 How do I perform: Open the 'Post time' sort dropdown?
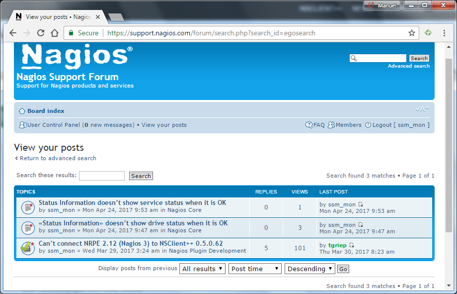tap(255, 269)
